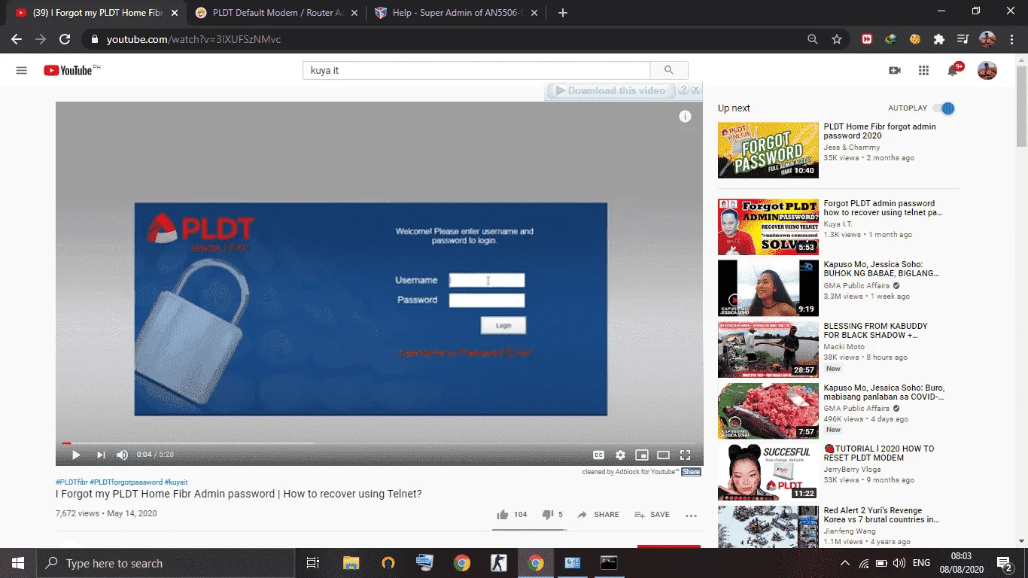Viewport: 1028px width, 578px height.
Task: Open the #PLDTforgotpassword hashtag link
Action: [x=126, y=482]
